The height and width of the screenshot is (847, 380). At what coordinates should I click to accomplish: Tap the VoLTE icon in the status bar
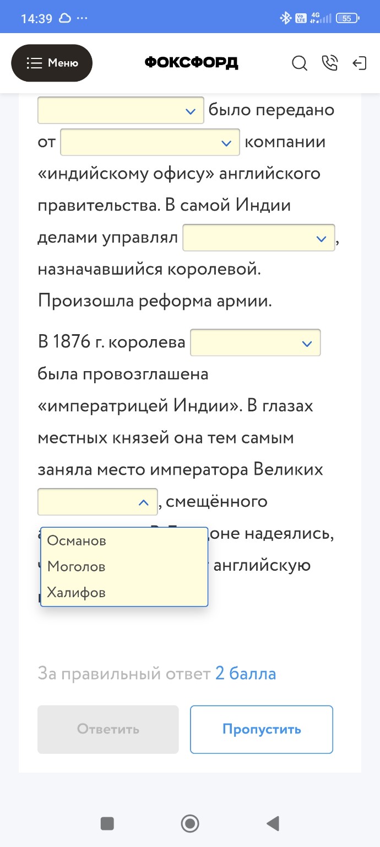(300, 17)
